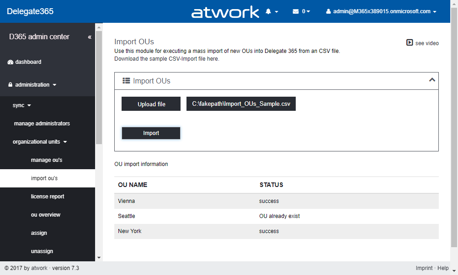Viewport: 458px width, 275px height.
Task: Open the Imprint footer link
Action: coord(424,268)
